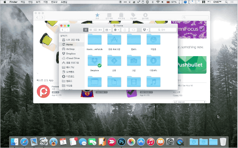The height and width of the screenshot is (148, 238).
Task: Open the 파일 menu
Action: point(23,2)
